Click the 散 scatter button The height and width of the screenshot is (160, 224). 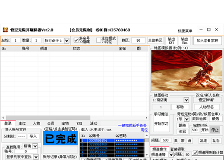tap(183, 141)
